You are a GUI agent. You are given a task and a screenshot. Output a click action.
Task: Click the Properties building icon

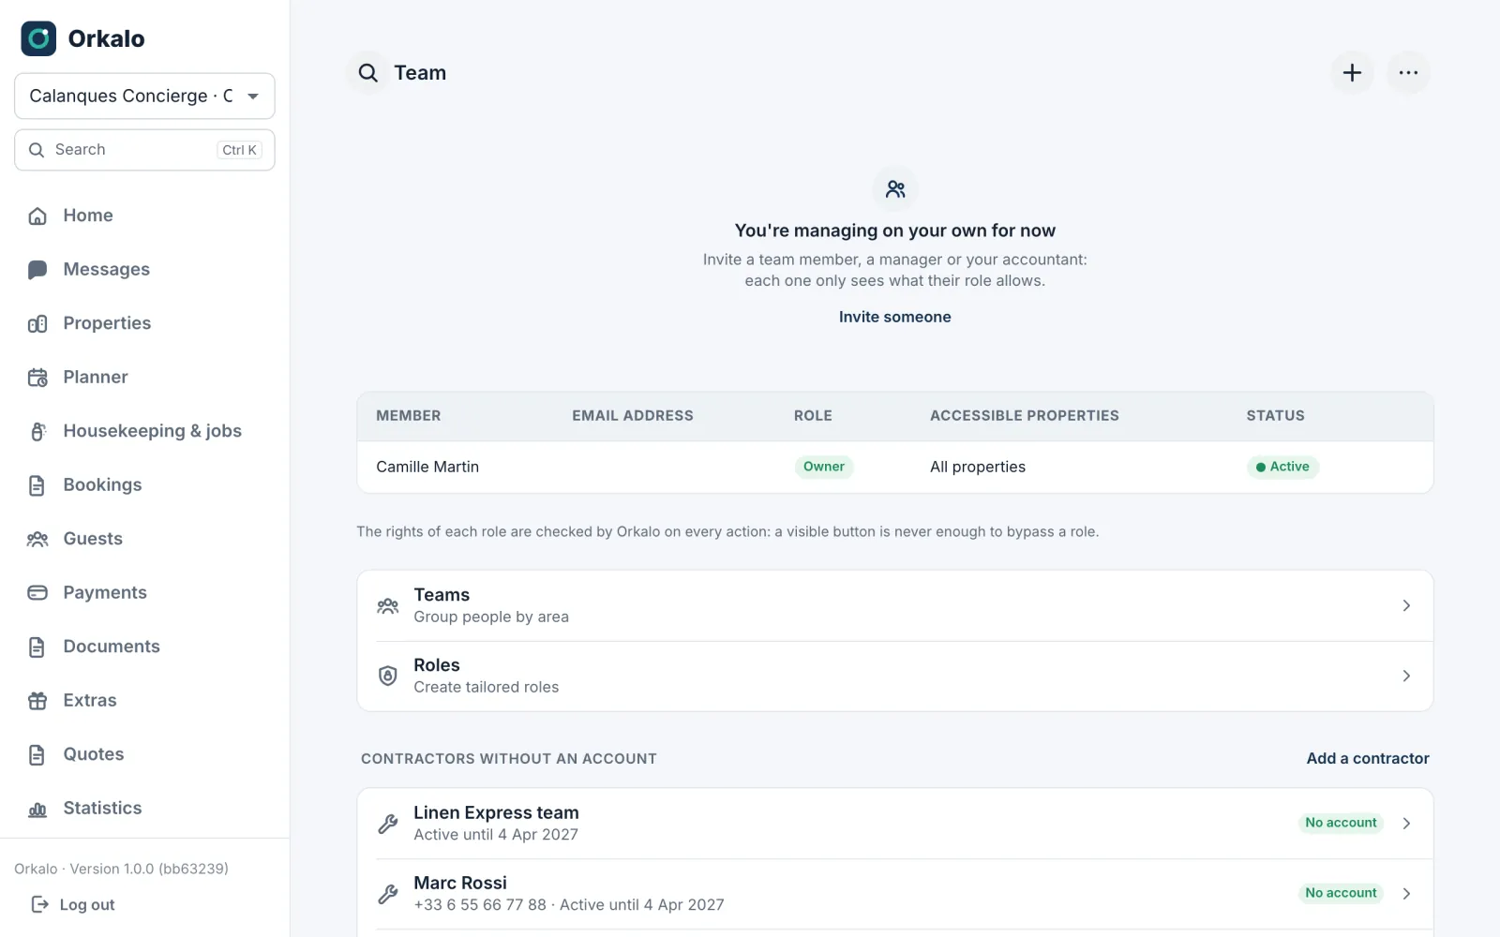(37, 324)
